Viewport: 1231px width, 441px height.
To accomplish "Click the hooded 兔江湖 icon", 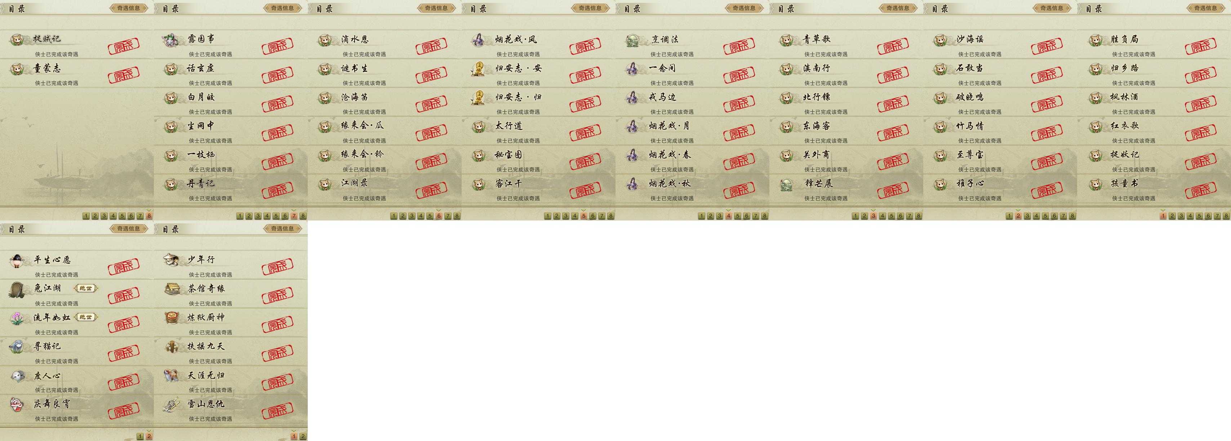I will pyautogui.click(x=18, y=289).
